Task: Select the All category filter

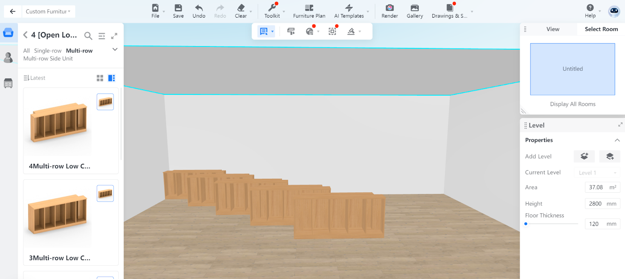Action: pos(27,51)
